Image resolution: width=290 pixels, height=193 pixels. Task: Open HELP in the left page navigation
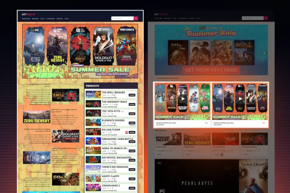[67, 19]
